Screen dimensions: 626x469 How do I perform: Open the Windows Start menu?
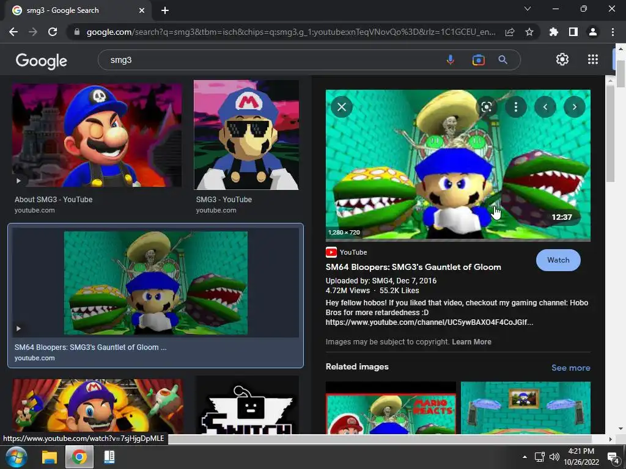[x=16, y=457]
